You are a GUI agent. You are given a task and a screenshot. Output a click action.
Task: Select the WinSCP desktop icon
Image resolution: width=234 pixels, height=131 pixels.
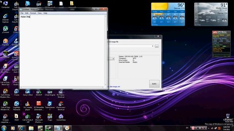click(39, 92)
